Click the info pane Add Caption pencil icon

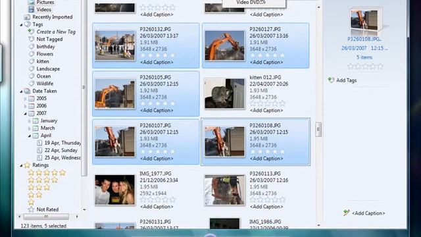(x=346, y=213)
